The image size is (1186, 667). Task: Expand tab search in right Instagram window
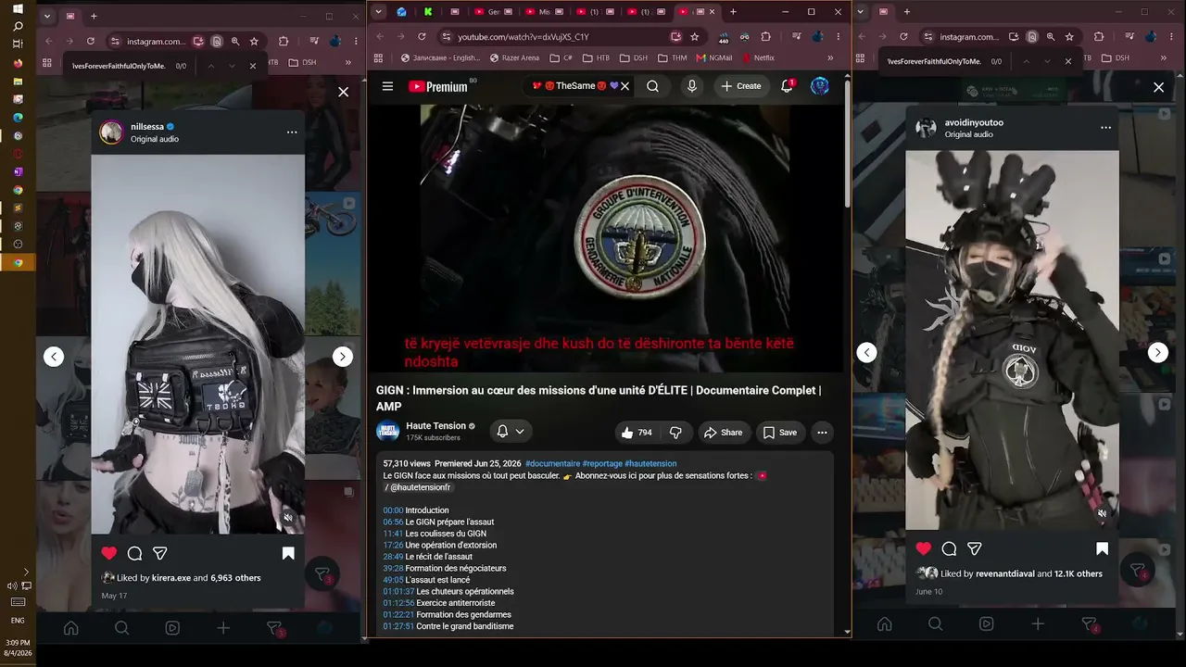point(861,12)
